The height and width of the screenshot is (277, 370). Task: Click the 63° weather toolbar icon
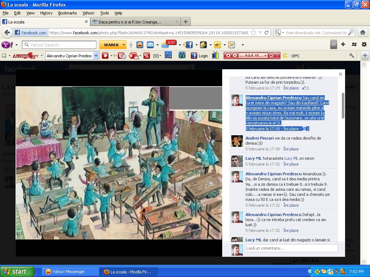[x=169, y=44]
